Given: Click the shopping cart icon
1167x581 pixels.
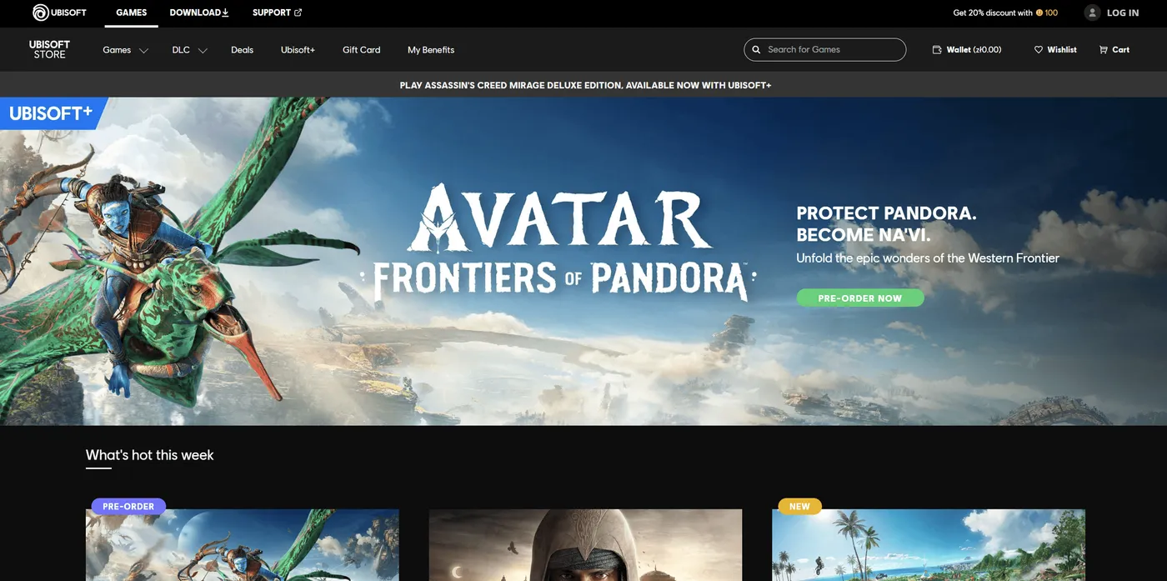Looking at the screenshot, I should coord(1104,49).
